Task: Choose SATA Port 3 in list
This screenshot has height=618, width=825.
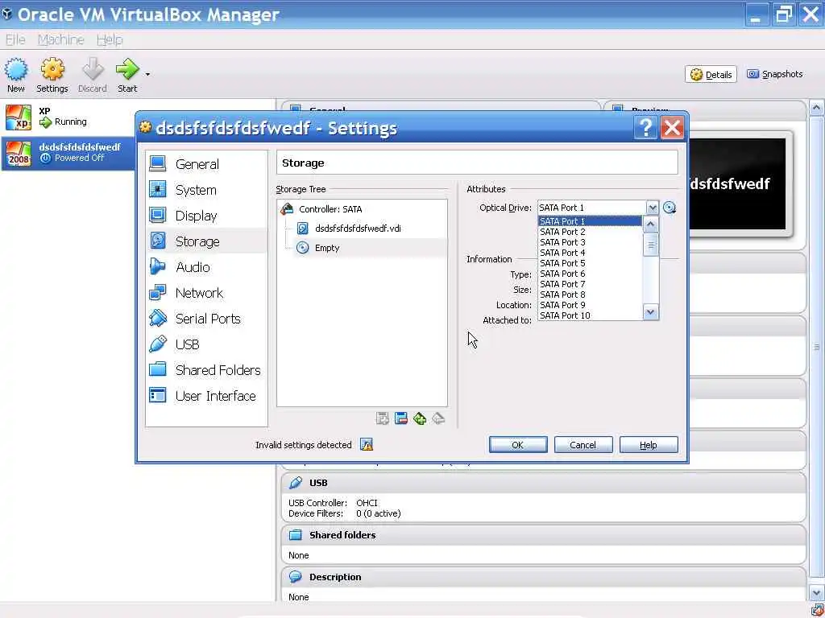Action: 590,242
